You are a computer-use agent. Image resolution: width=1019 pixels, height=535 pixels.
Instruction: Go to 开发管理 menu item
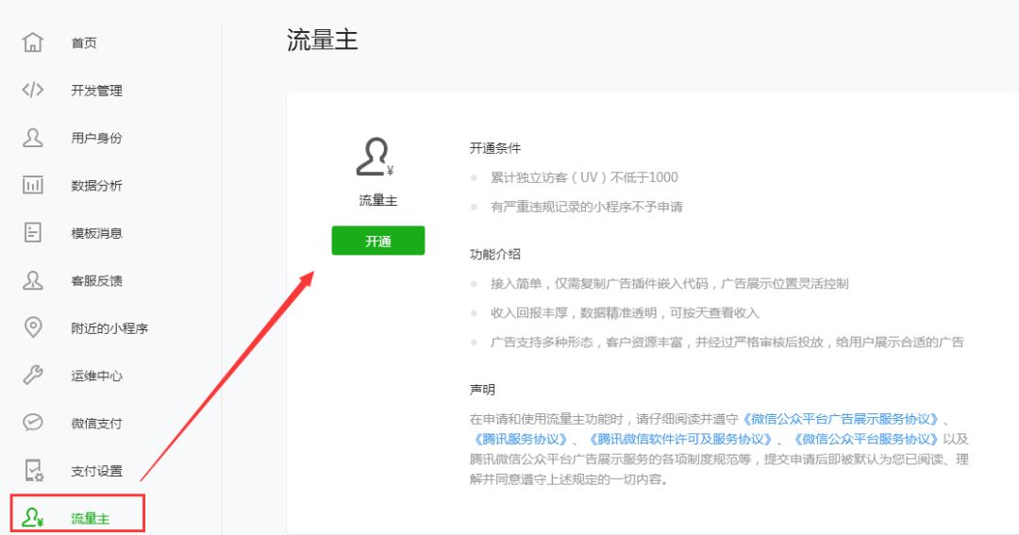[x=97, y=91]
